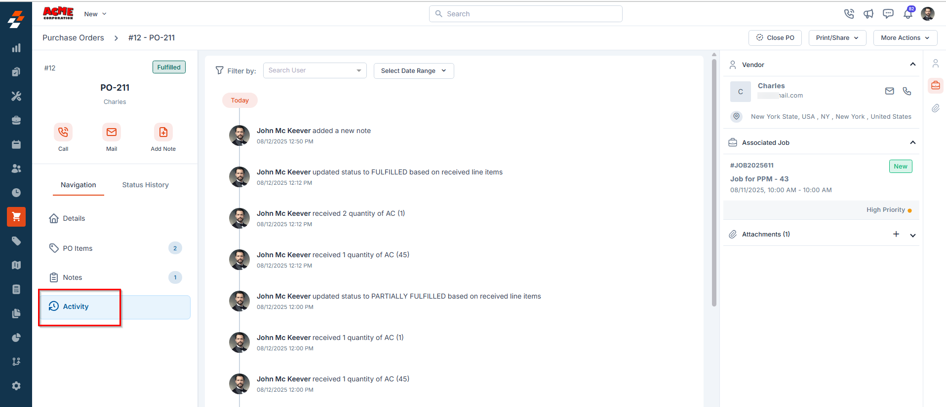Open the Select Date Range dropdown
Image resolution: width=946 pixels, height=407 pixels.
coord(414,71)
